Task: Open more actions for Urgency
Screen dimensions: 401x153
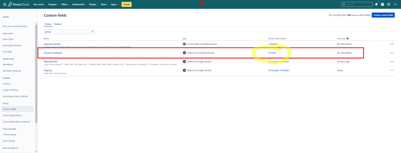Action: [392, 70]
